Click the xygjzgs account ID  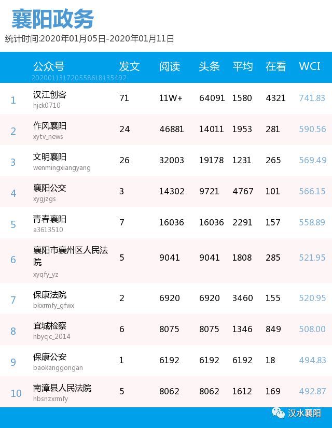[x=44, y=199]
